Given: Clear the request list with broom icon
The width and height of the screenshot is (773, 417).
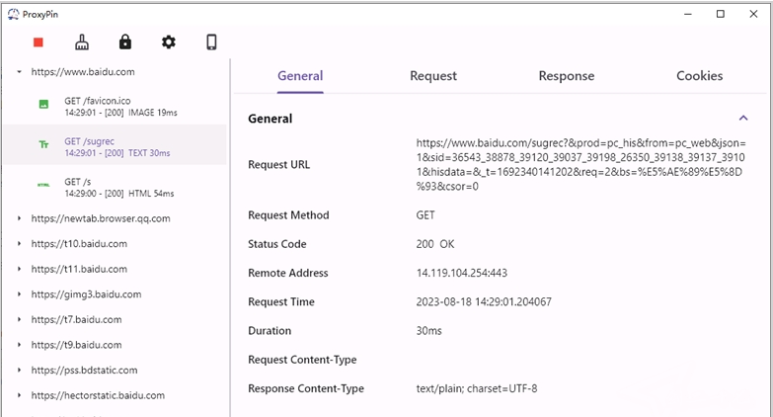Looking at the screenshot, I should [82, 42].
